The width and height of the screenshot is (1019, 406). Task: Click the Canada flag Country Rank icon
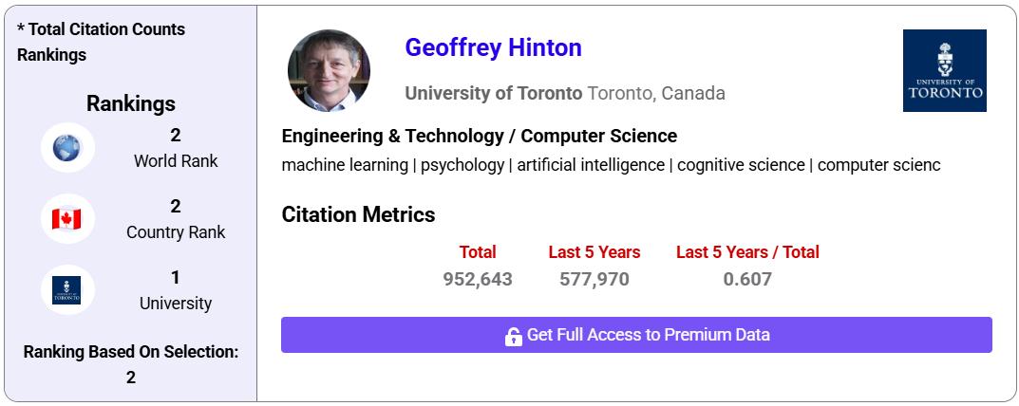click(x=67, y=219)
